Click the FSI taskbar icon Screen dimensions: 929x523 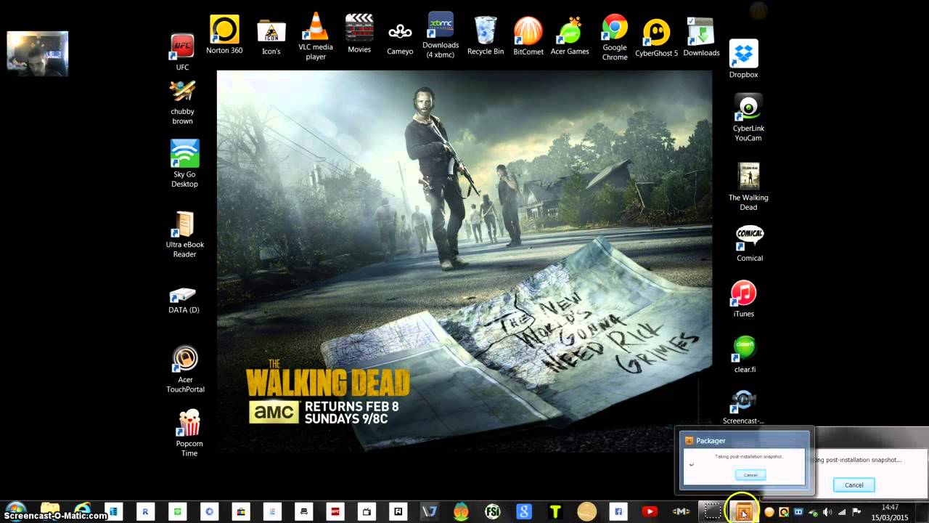tap(493, 511)
